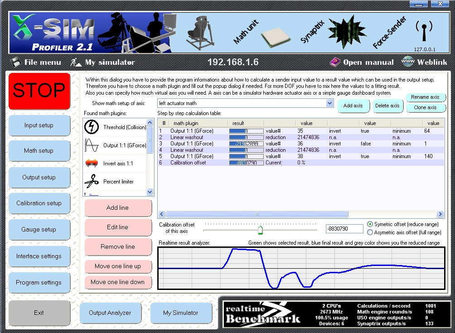Click the Synaptrix green starburst icon
The width and height of the screenshot is (455, 333).
click(347, 32)
